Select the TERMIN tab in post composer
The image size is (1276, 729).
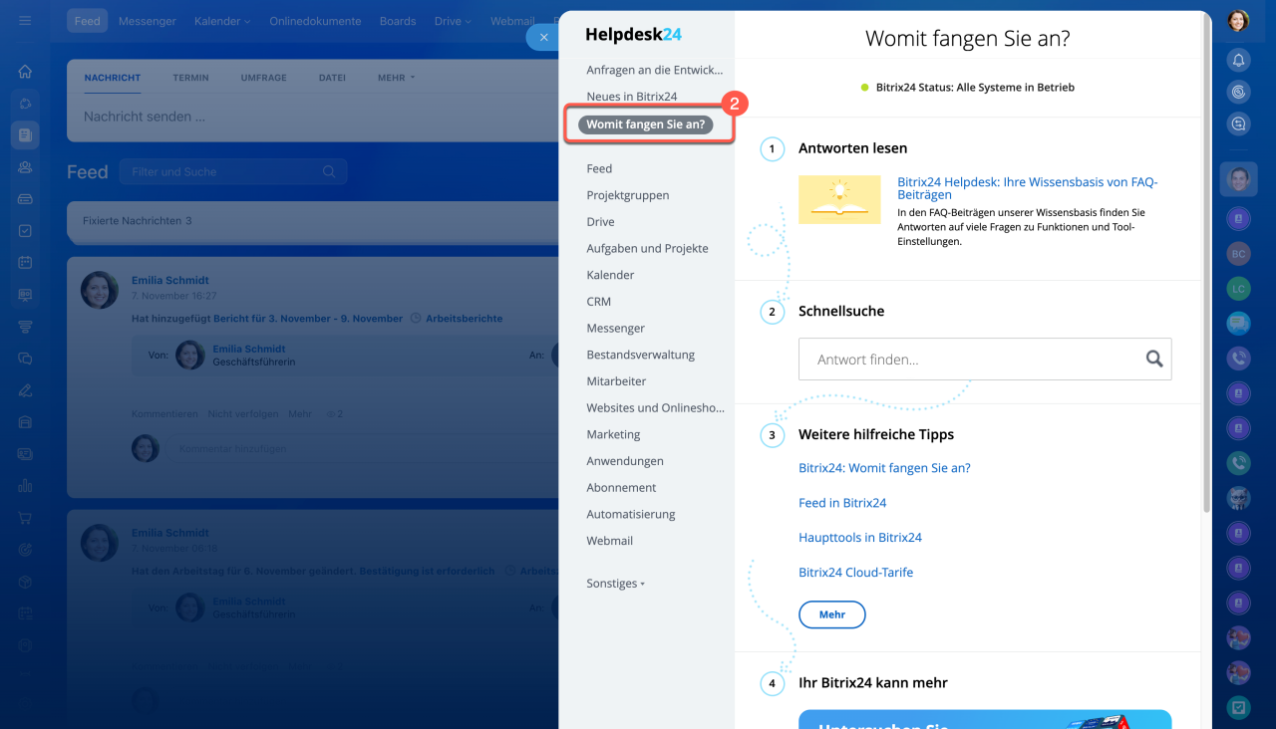click(x=190, y=78)
